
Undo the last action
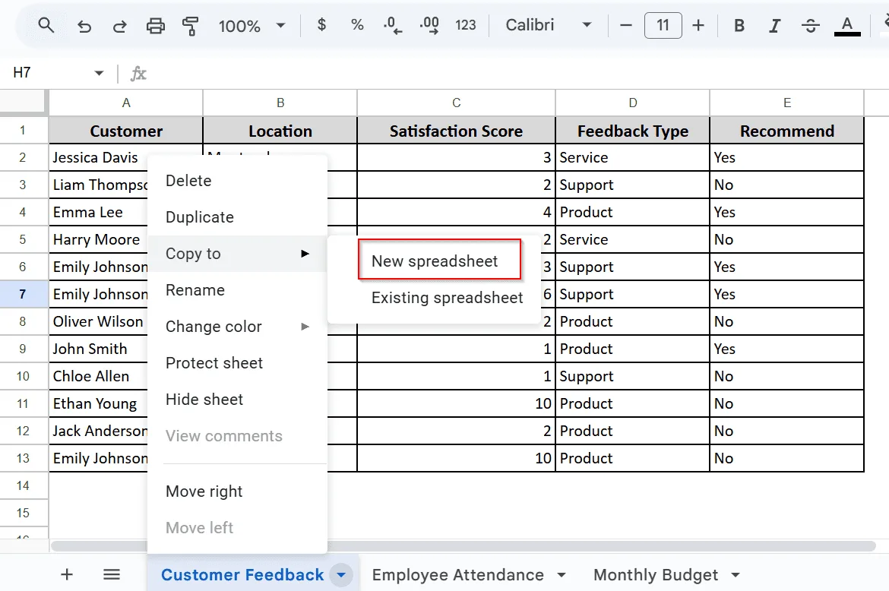[x=84, y=26]
